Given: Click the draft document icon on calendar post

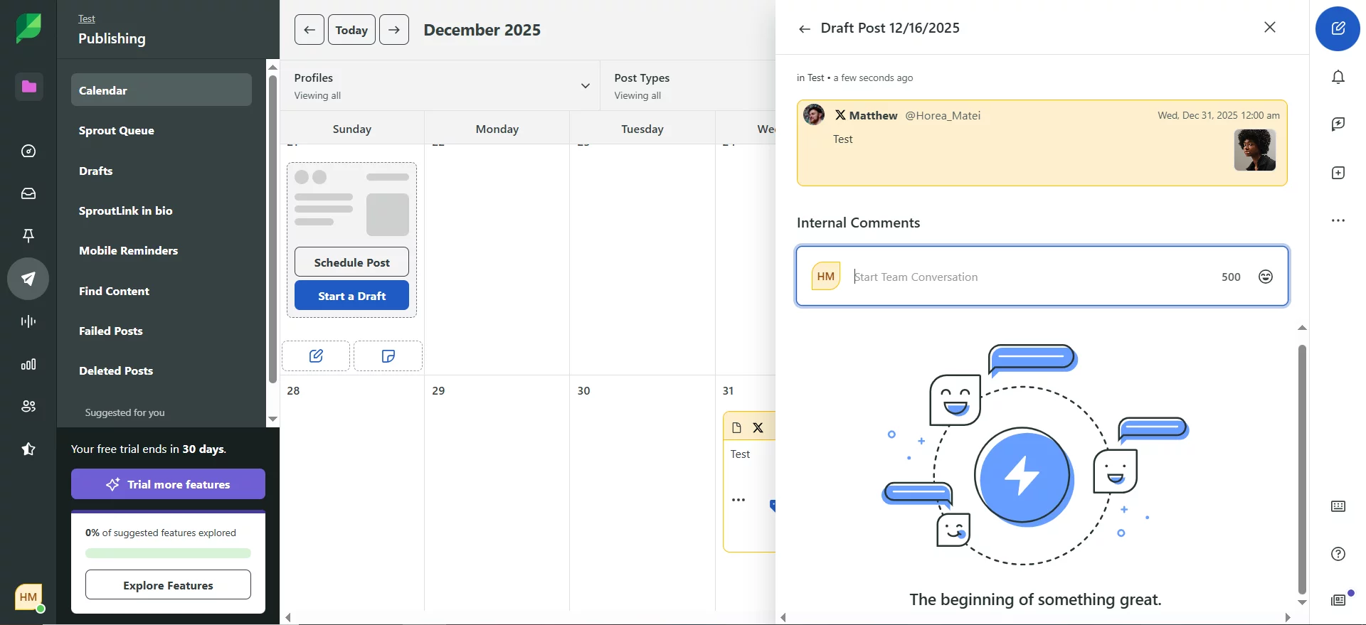Looking at the screenshot, I should click(x=736, y=427).
